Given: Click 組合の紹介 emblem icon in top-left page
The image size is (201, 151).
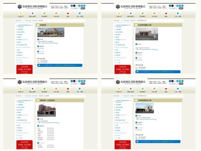Looking at the screenshot, I should [32, 14].
